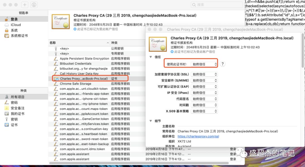Open the 可扩展认证协议 (EAP) dropdown
This screenshot has width=305, height=167.
(x=204, y=87)
